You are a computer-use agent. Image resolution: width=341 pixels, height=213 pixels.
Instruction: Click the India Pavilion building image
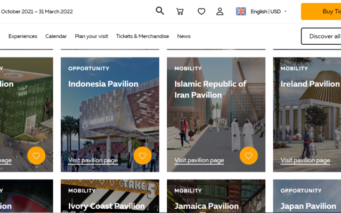pos(27,114)
